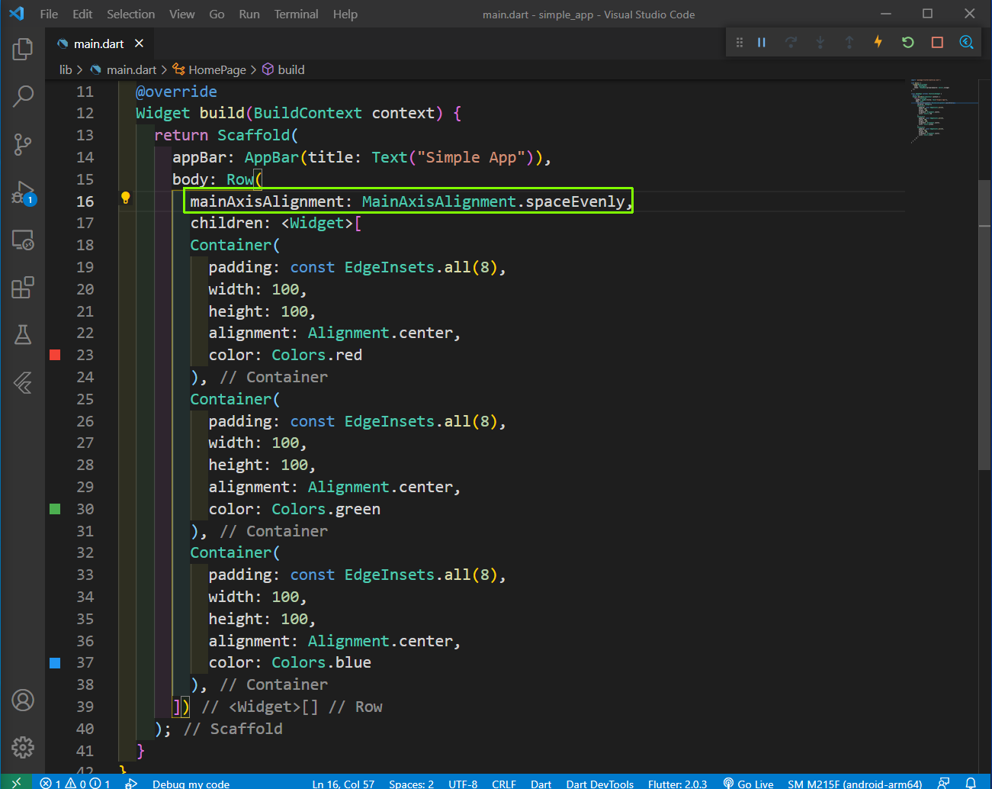Open notifications bell in status bar
Image resolution: width=992 pixels, height=789 pixels.
coord(971,783)
